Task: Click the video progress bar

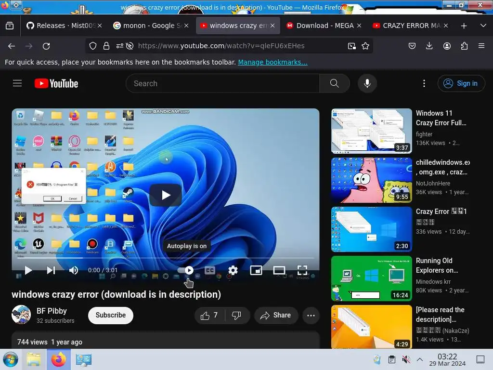Action: point(166,258)
